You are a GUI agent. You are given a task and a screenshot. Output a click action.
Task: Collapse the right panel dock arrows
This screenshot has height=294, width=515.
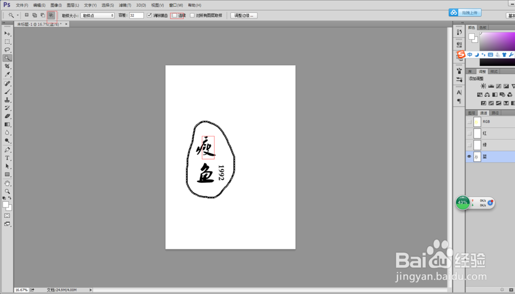[462, 23]
